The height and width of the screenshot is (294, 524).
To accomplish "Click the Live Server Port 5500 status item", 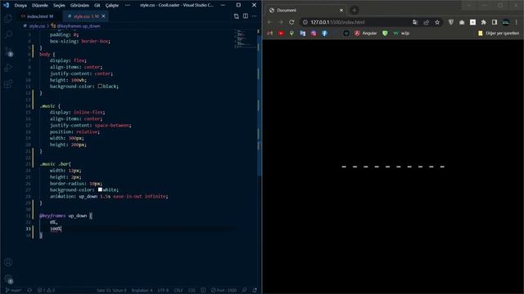I will [224, 291].
